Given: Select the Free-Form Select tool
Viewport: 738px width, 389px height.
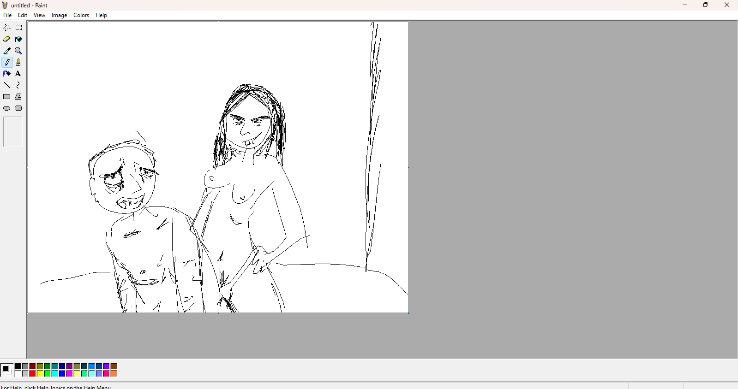Looking at the screenshot, I should (7, 28).
